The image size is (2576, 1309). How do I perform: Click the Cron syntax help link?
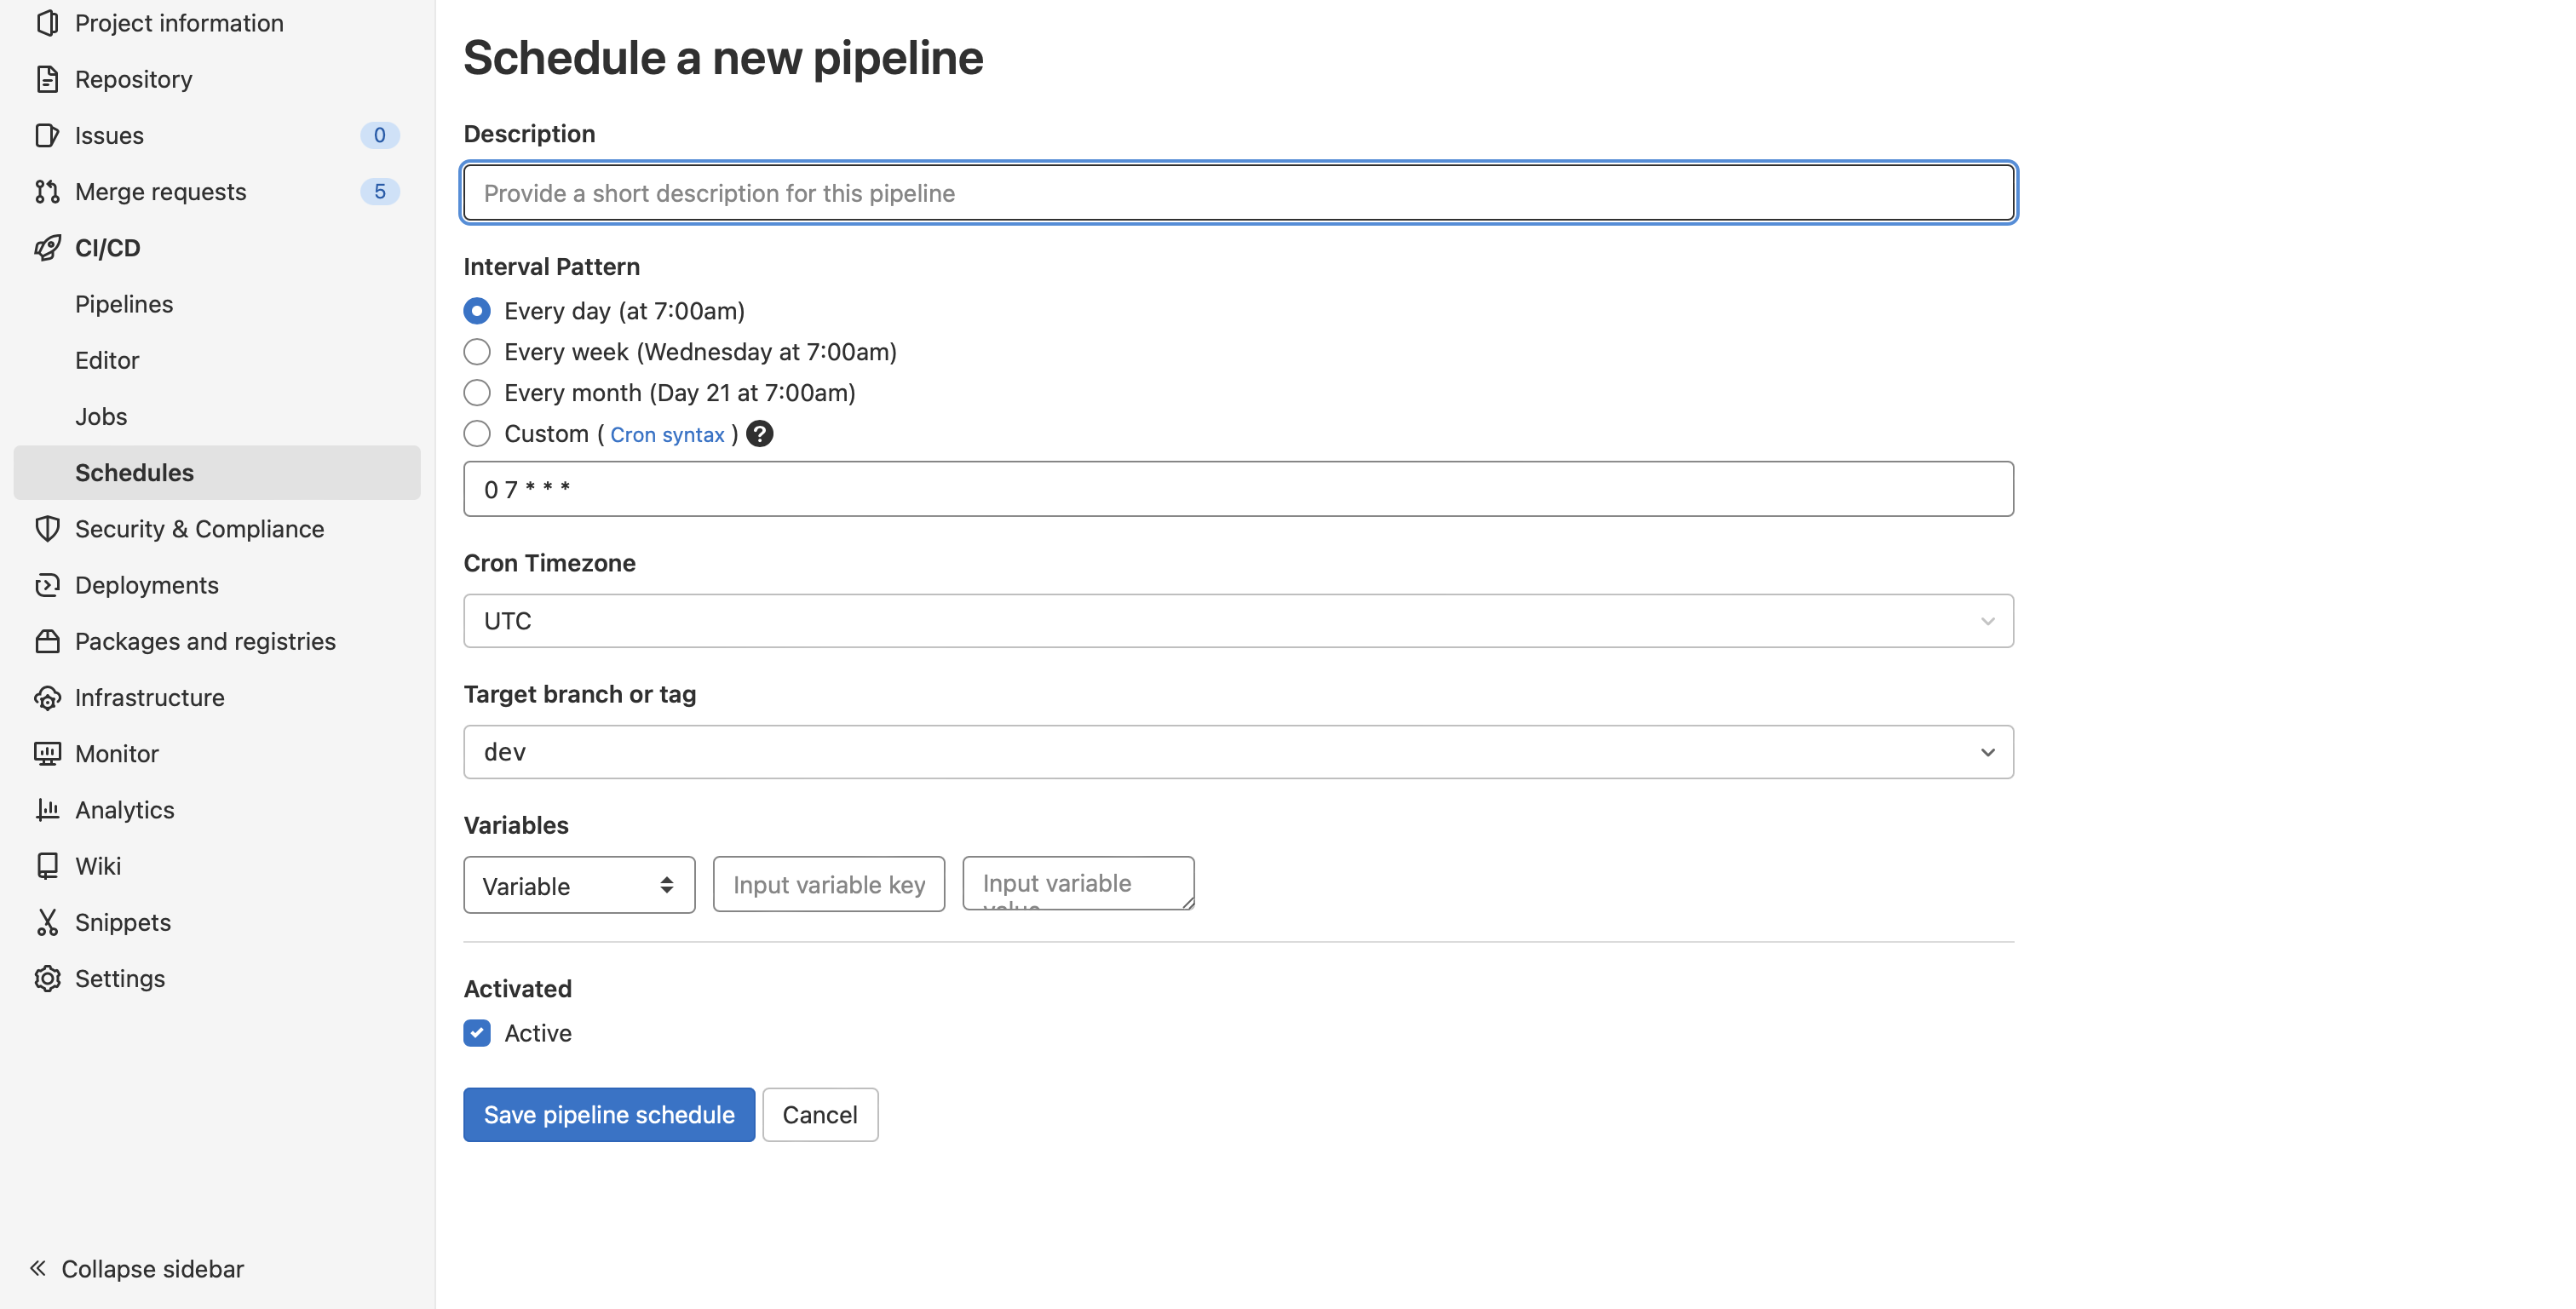(666, 434)
